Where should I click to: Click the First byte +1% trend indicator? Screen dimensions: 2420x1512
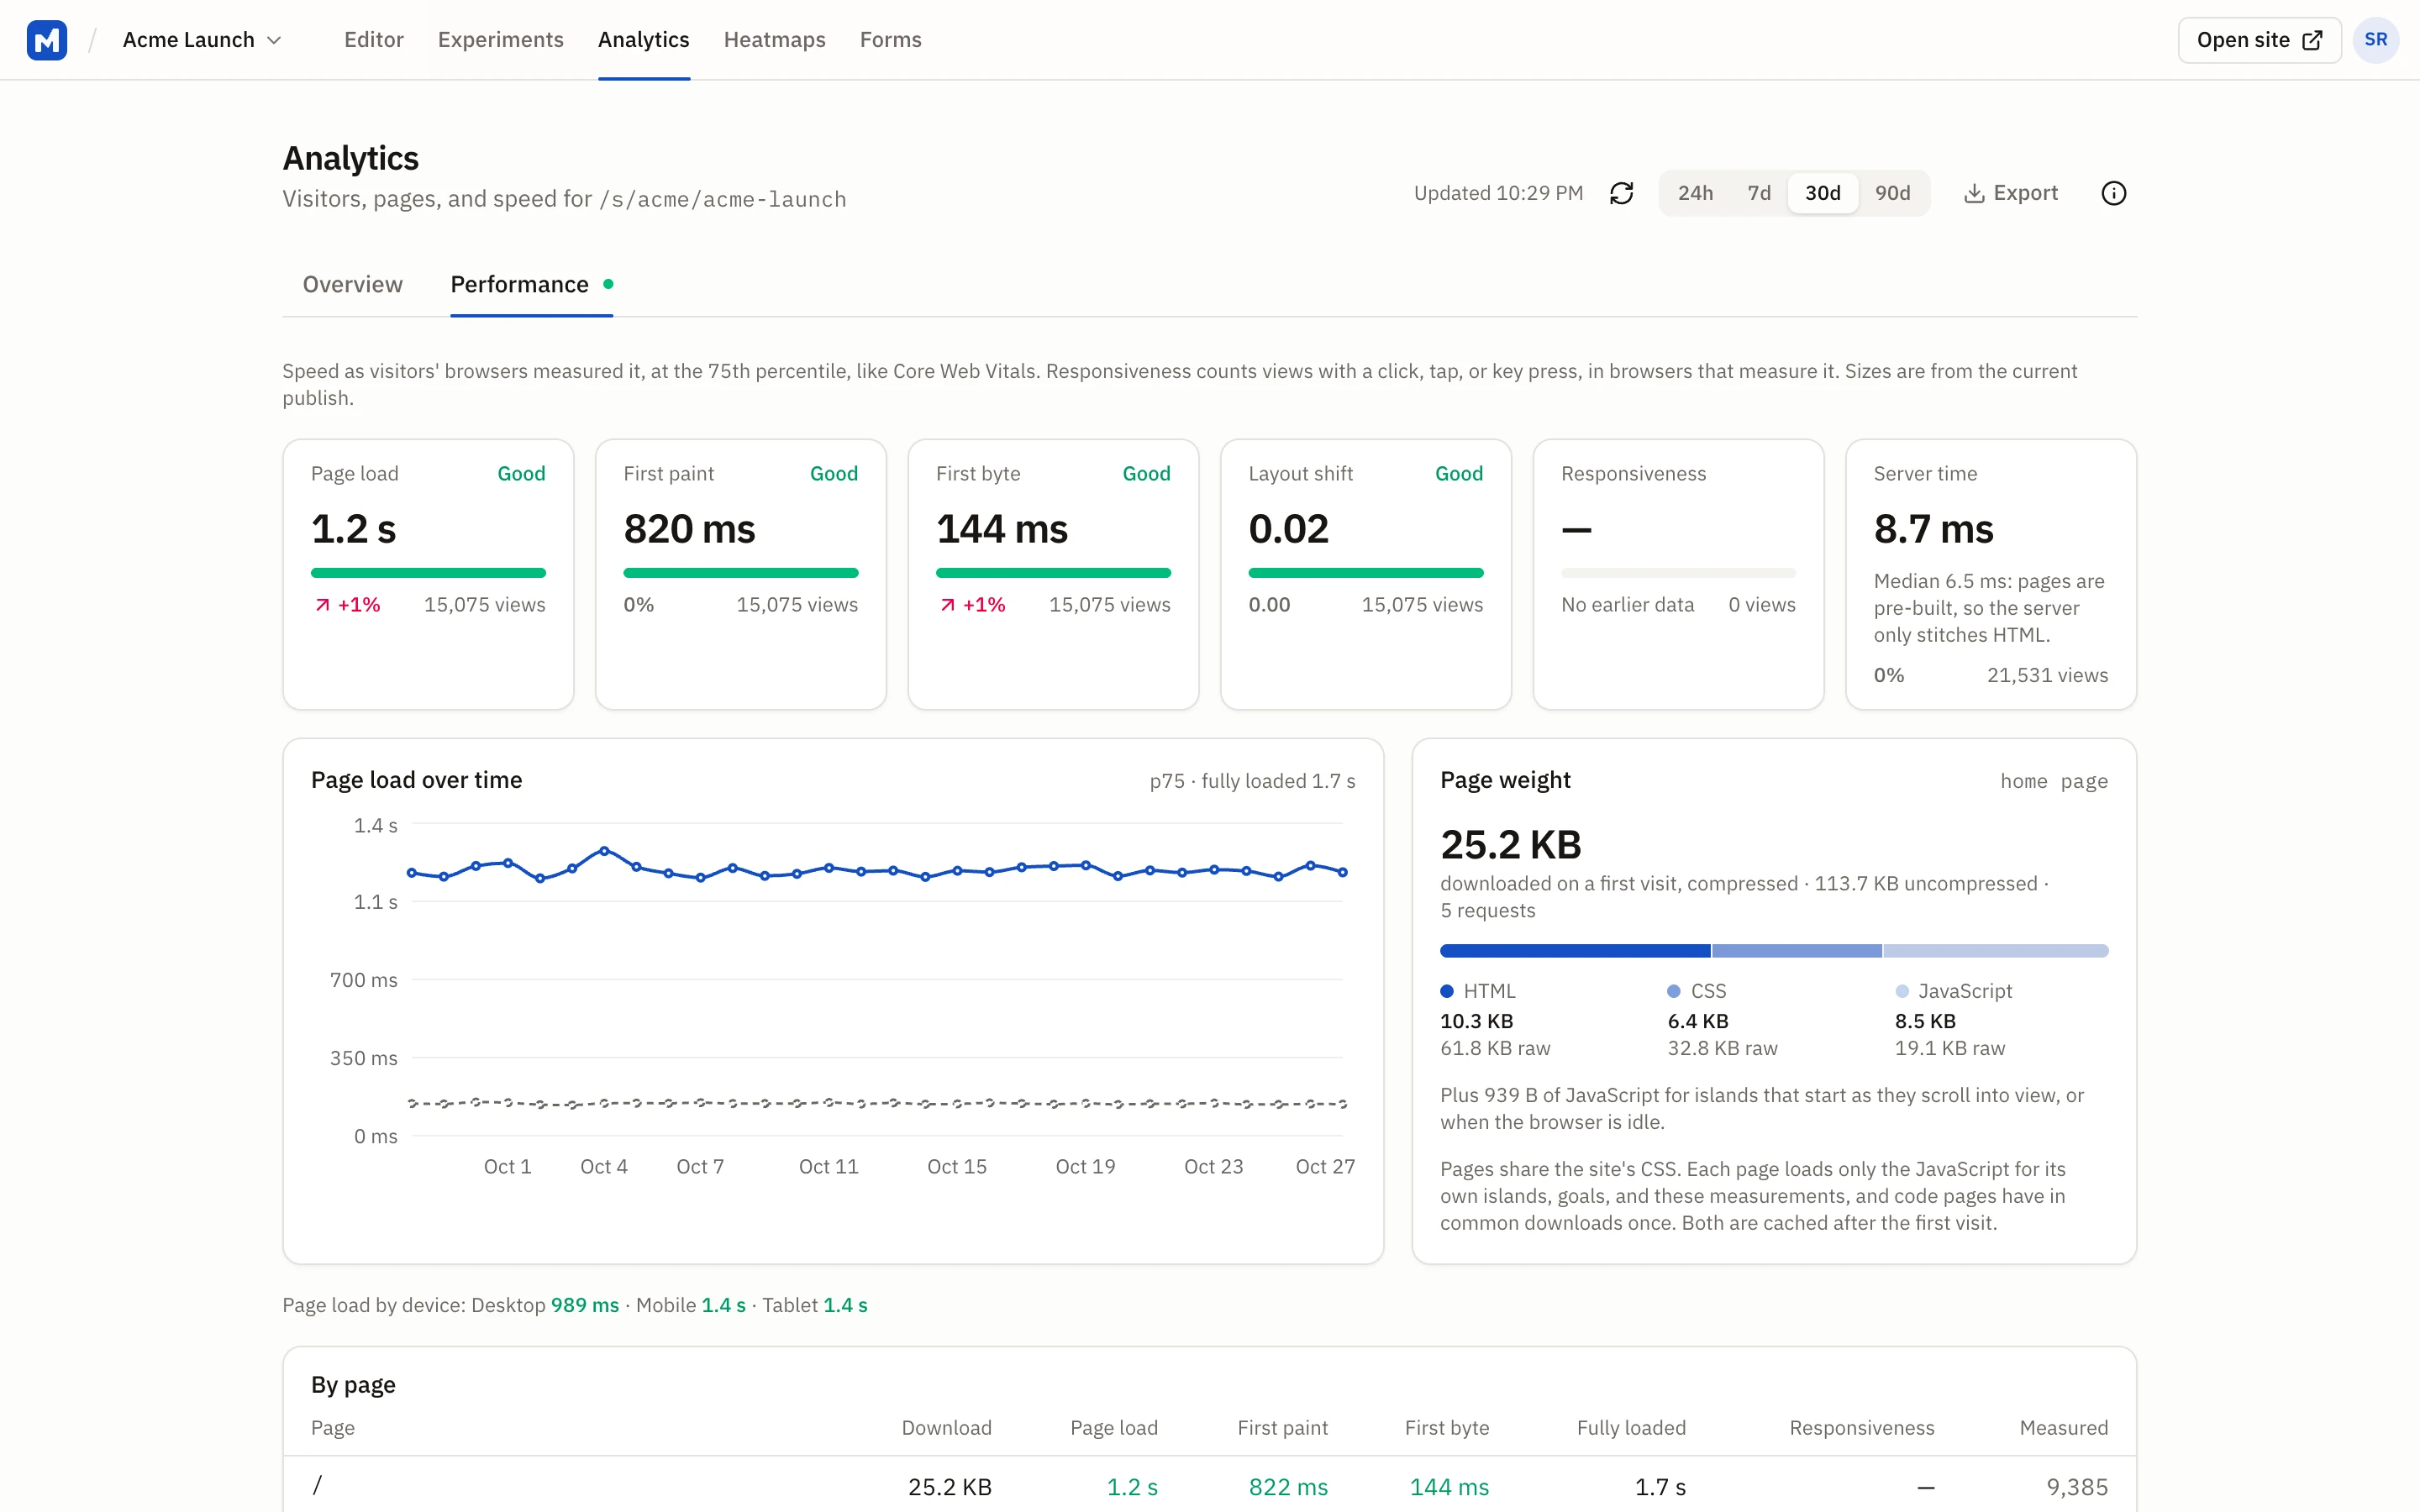point(972,605)
